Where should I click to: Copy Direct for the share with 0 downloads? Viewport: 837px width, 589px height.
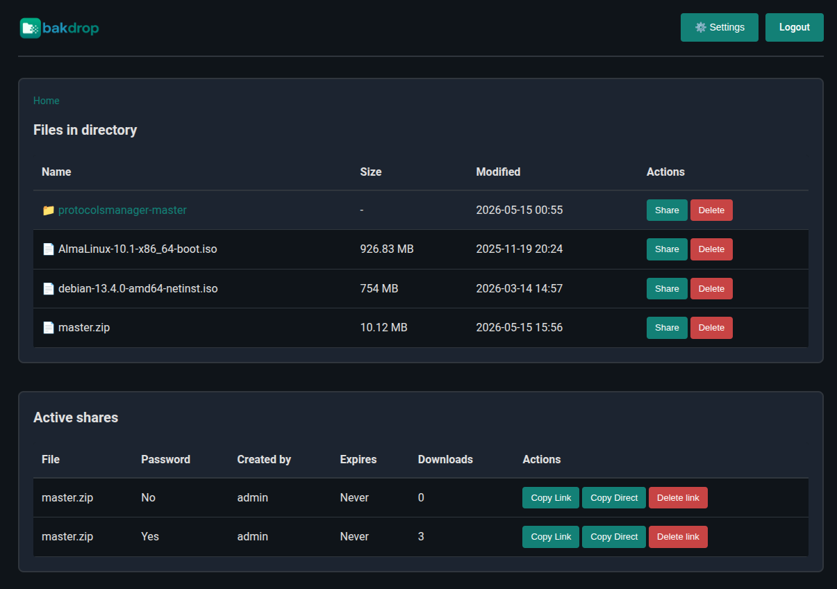(614, 497)
